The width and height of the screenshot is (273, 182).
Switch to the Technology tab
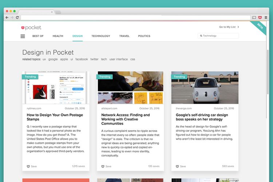[101, 36]
